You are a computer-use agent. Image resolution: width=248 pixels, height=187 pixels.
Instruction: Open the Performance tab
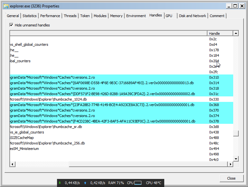pyautogui.click(x=50, y=16)
